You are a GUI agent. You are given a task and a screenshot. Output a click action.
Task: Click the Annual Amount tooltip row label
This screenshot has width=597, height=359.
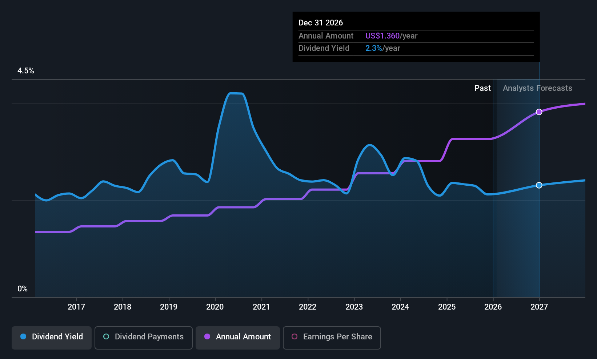[x=326, y=36]
